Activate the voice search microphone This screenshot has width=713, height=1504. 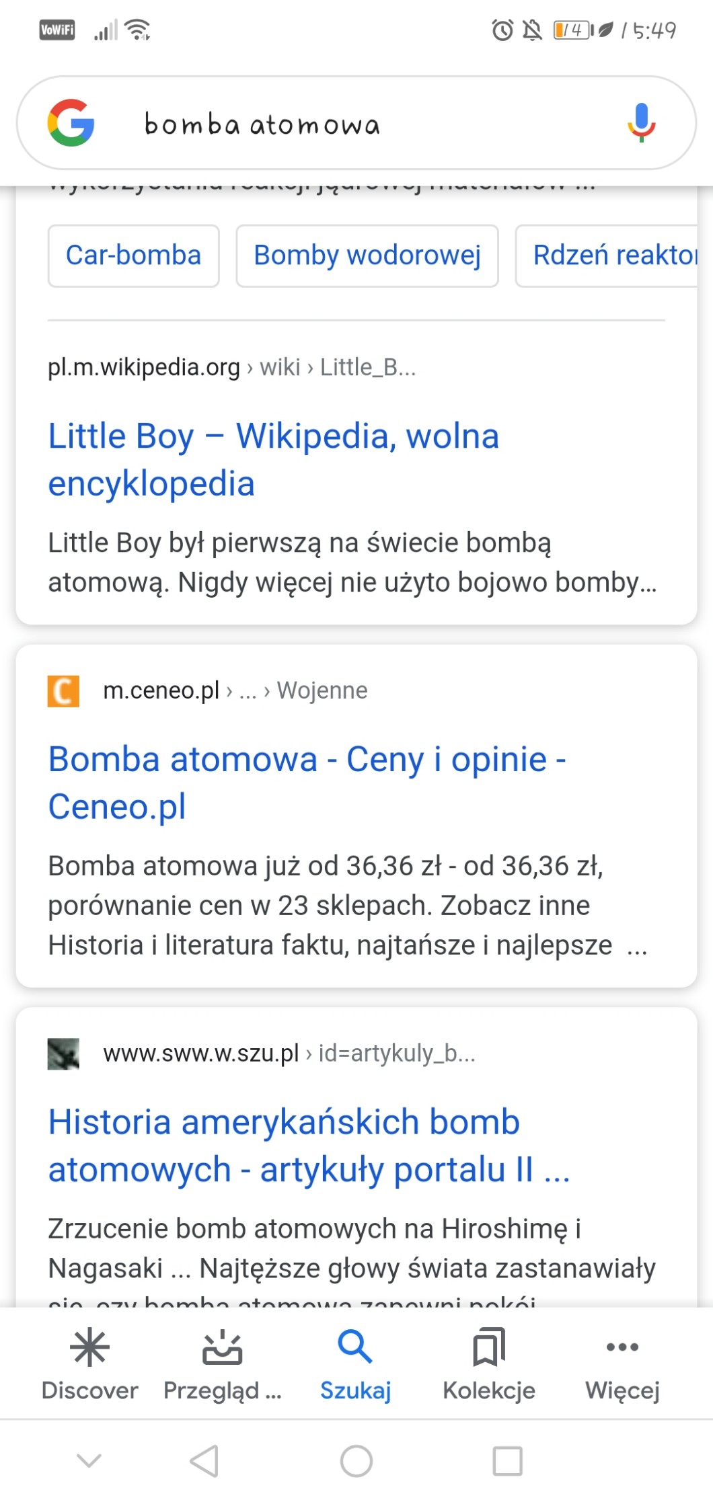tap(641, 122)
